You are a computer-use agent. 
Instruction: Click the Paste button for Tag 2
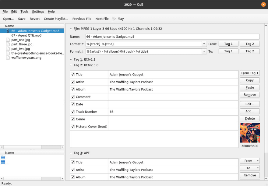click(x=250, y=87)
